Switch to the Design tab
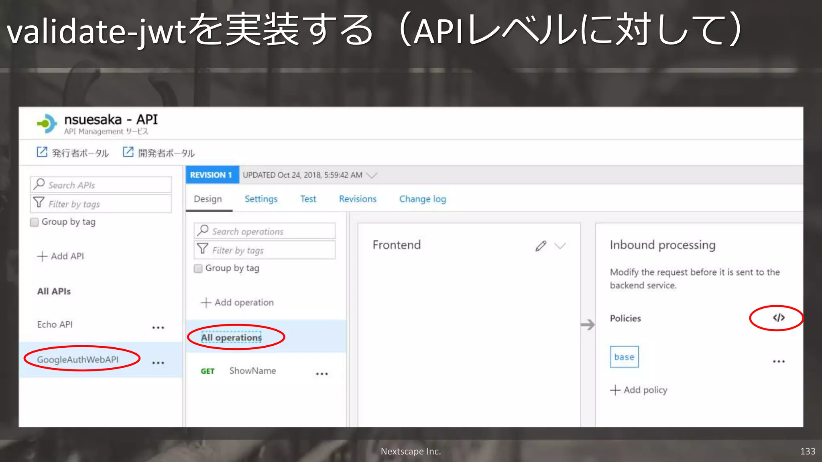 coord(208,199)
